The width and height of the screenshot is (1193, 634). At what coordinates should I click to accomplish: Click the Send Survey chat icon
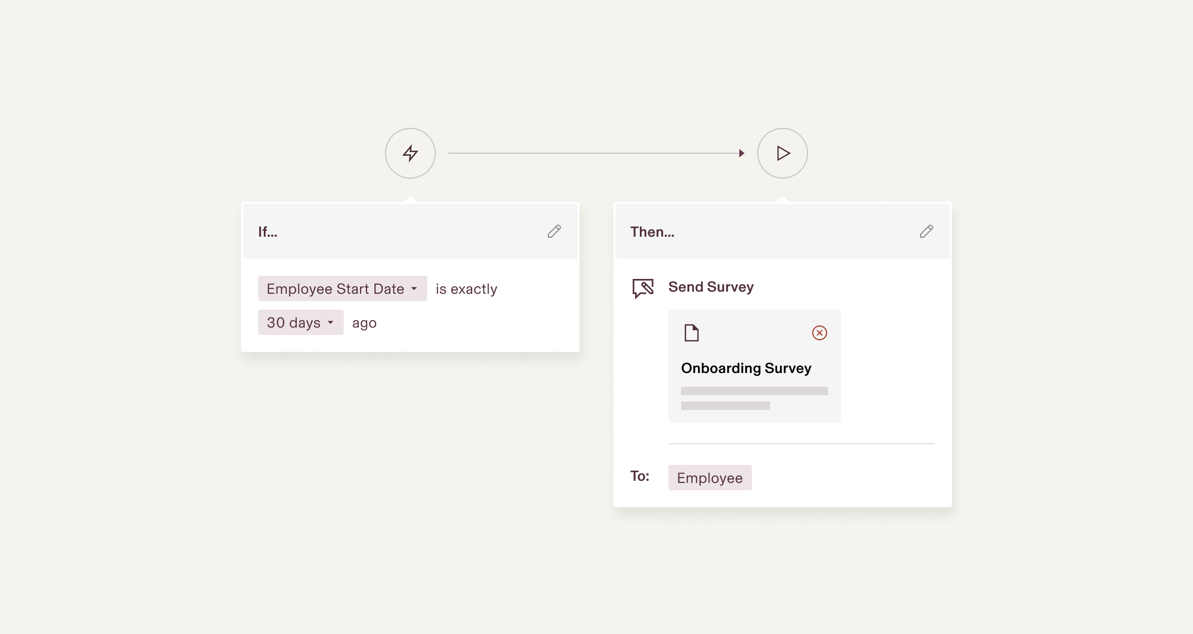pos(643,288)
